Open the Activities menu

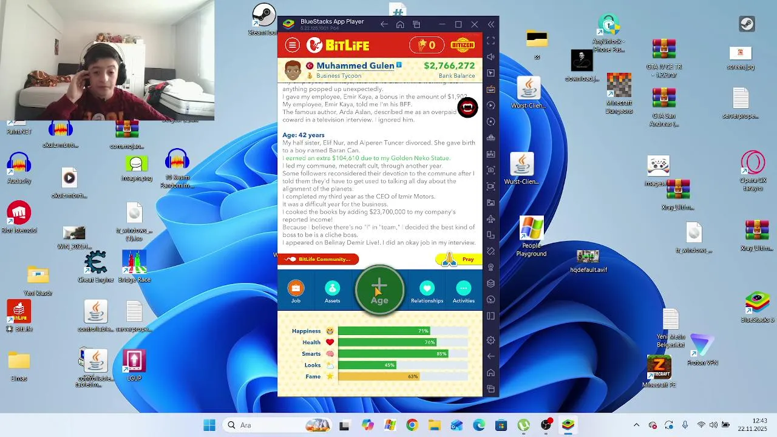464,291
